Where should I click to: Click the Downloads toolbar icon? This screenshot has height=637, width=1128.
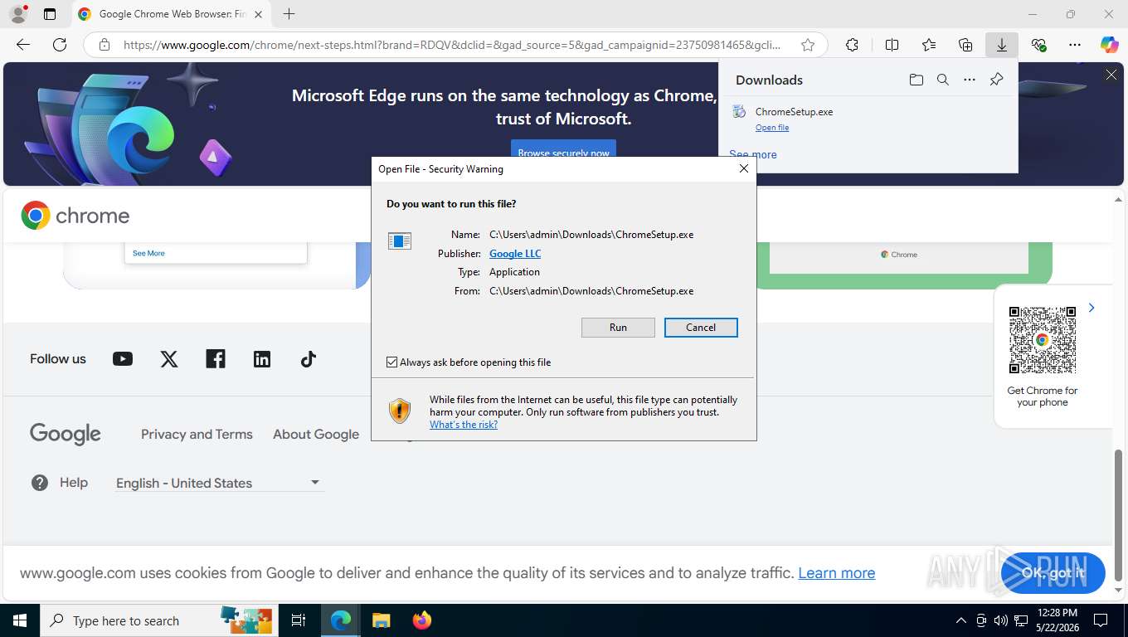1002,45
